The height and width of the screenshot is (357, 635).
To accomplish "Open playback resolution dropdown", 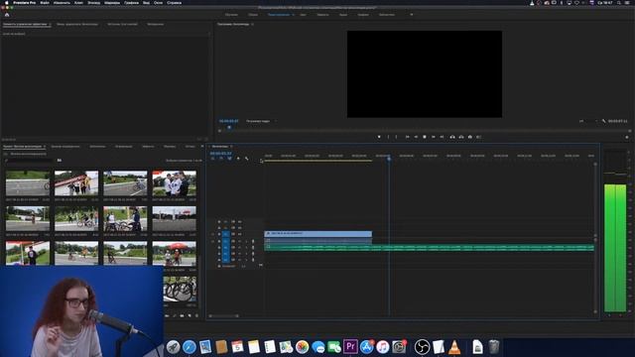I will click(588, 121).
